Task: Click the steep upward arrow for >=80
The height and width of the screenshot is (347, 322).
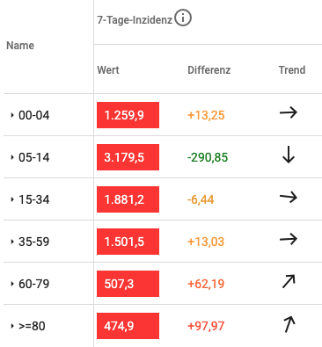Action: coord(289,324)
